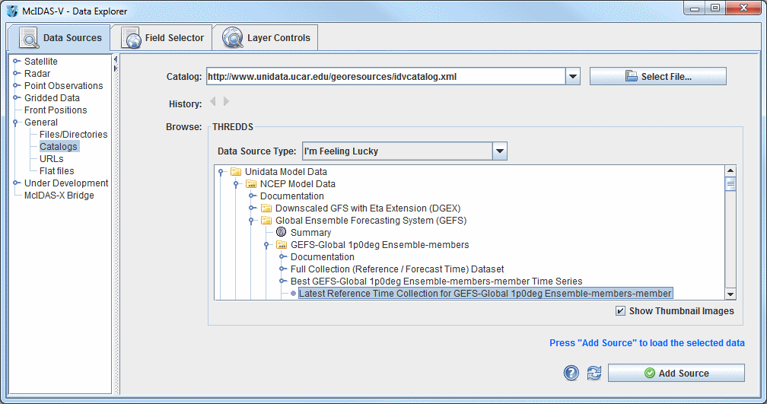The height and width of the screenshot is (404, 767).
Task: Select the Summary entry under GEFS
Action: (x=310, y=233)
